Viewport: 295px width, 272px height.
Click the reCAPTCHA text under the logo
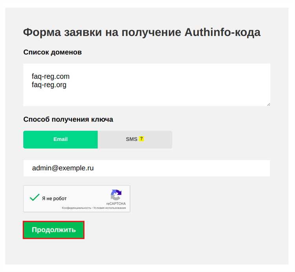point(116,204)
